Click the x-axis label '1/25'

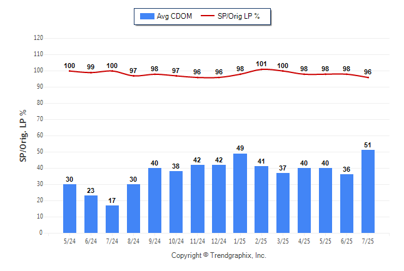pyautogui.click(x=240, y=242)
